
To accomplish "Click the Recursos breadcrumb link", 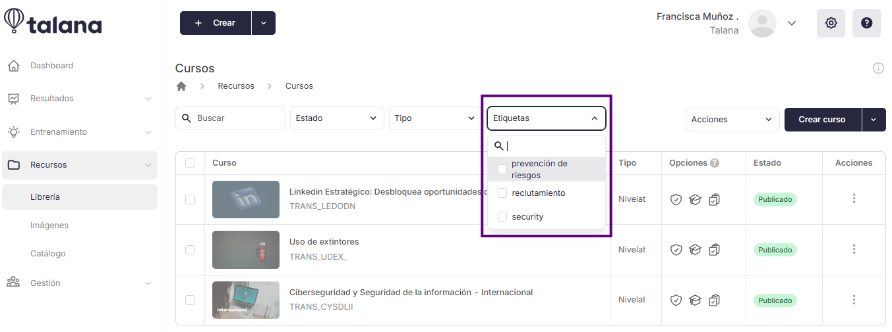I will 236,86.
